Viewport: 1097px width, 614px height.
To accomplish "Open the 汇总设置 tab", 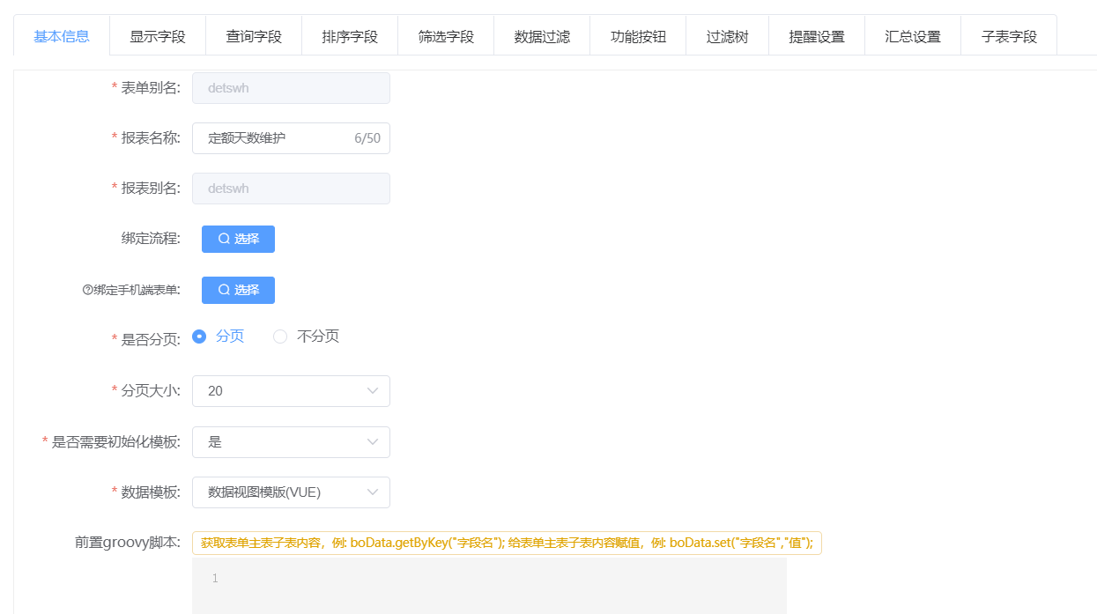I will (913, 36).
